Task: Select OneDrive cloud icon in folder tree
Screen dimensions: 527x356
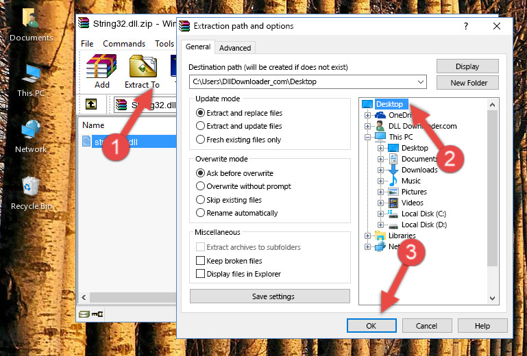Action: 380,115
